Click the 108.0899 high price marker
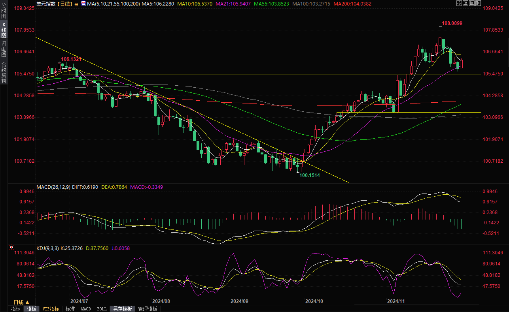 (x=452, y=23)
